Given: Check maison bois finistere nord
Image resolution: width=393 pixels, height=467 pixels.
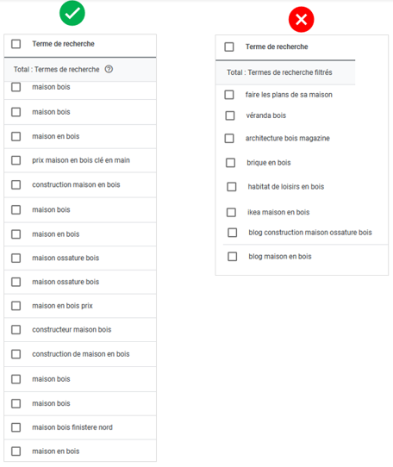Looking at the screenshot, I should 16,427.
